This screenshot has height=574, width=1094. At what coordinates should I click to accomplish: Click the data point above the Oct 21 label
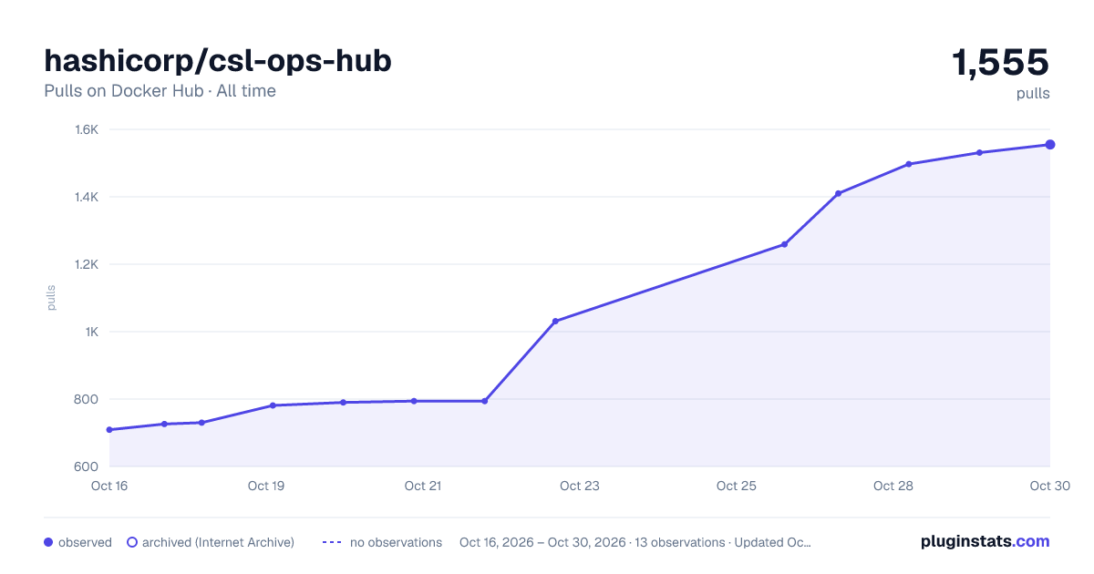coord(414,401)
